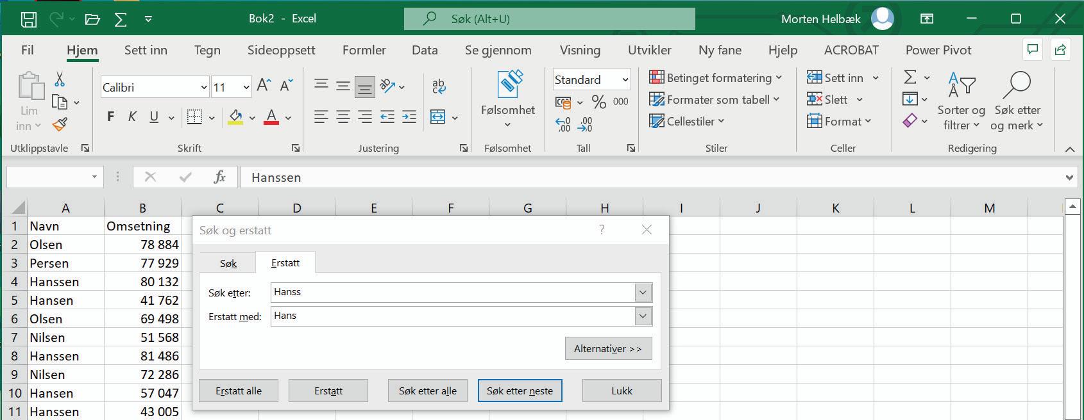Toggle Italic formatting (K)
Image resolution: width=1084 pixels, height=420 pixels.
coord(132,117)
